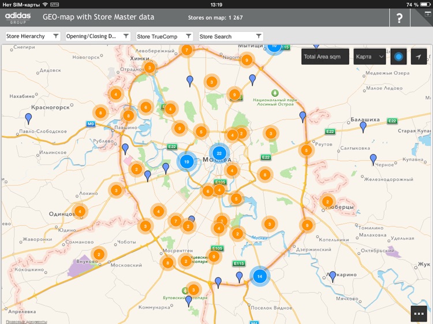Tap orange cluster 8 beside Красногорск
The height and width of the screenshot is (324, 433).
click(x=100, y=112)
